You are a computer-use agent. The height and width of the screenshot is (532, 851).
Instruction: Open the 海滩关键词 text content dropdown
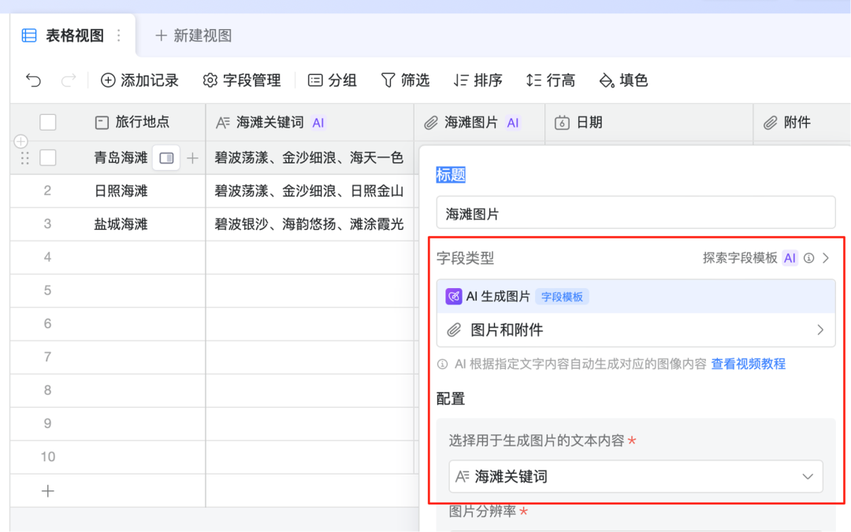coord(635,476)
